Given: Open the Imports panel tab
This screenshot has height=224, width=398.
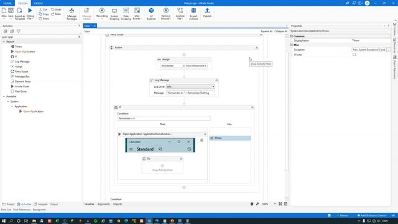Looking at the screenshot, I should click(x=118, y=204).
